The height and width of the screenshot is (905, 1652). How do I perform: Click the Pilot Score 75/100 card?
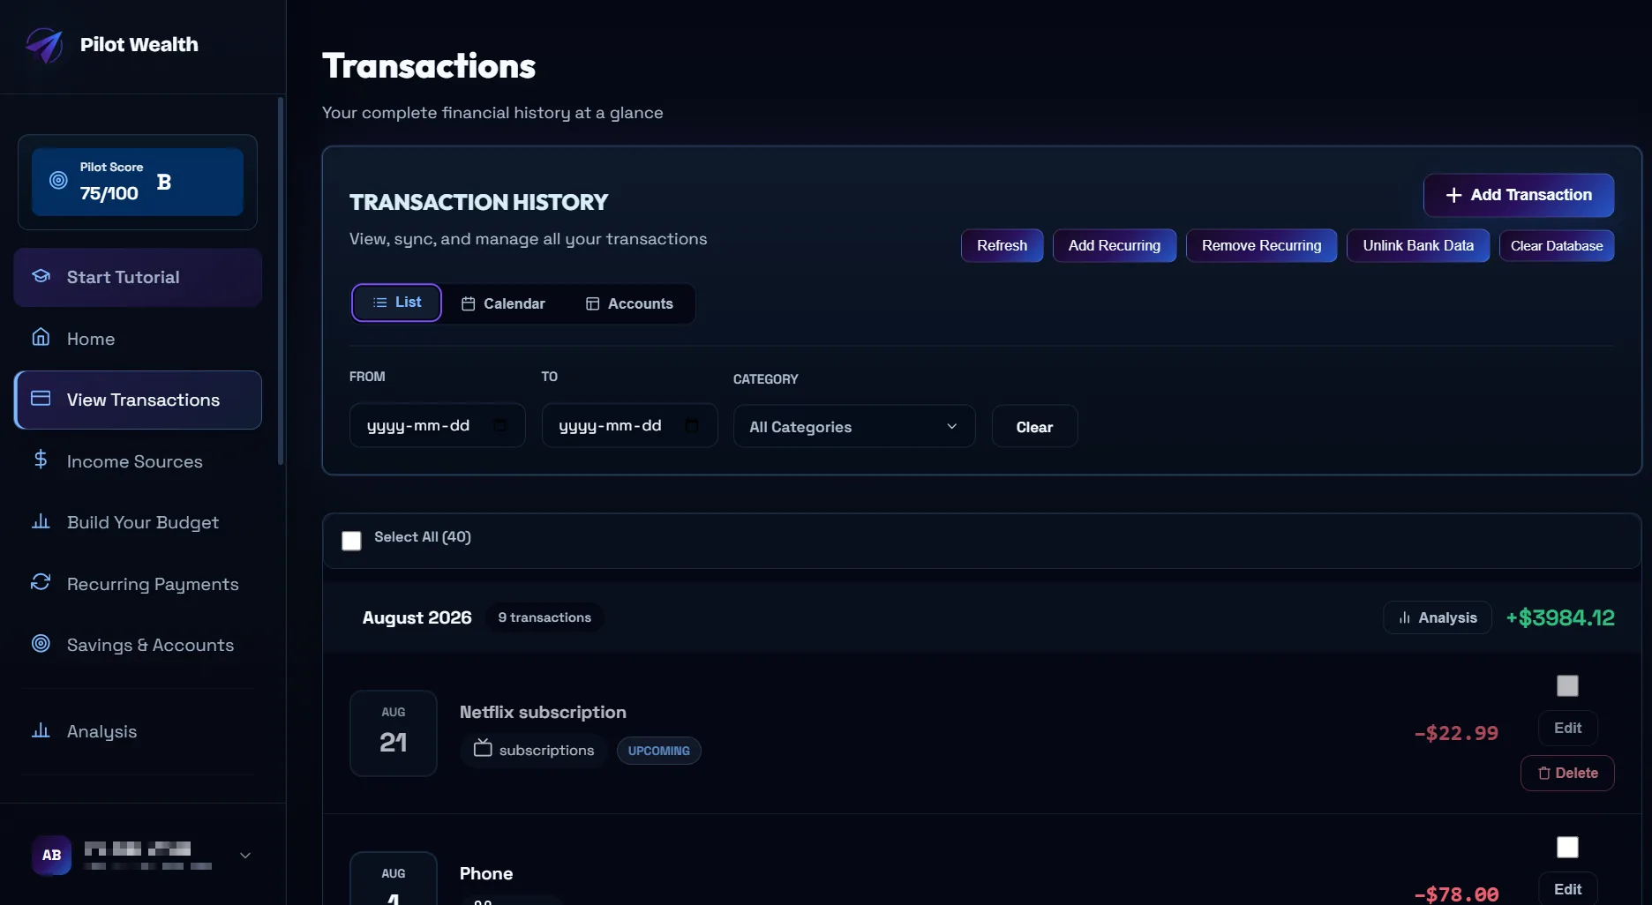[138, 182]
